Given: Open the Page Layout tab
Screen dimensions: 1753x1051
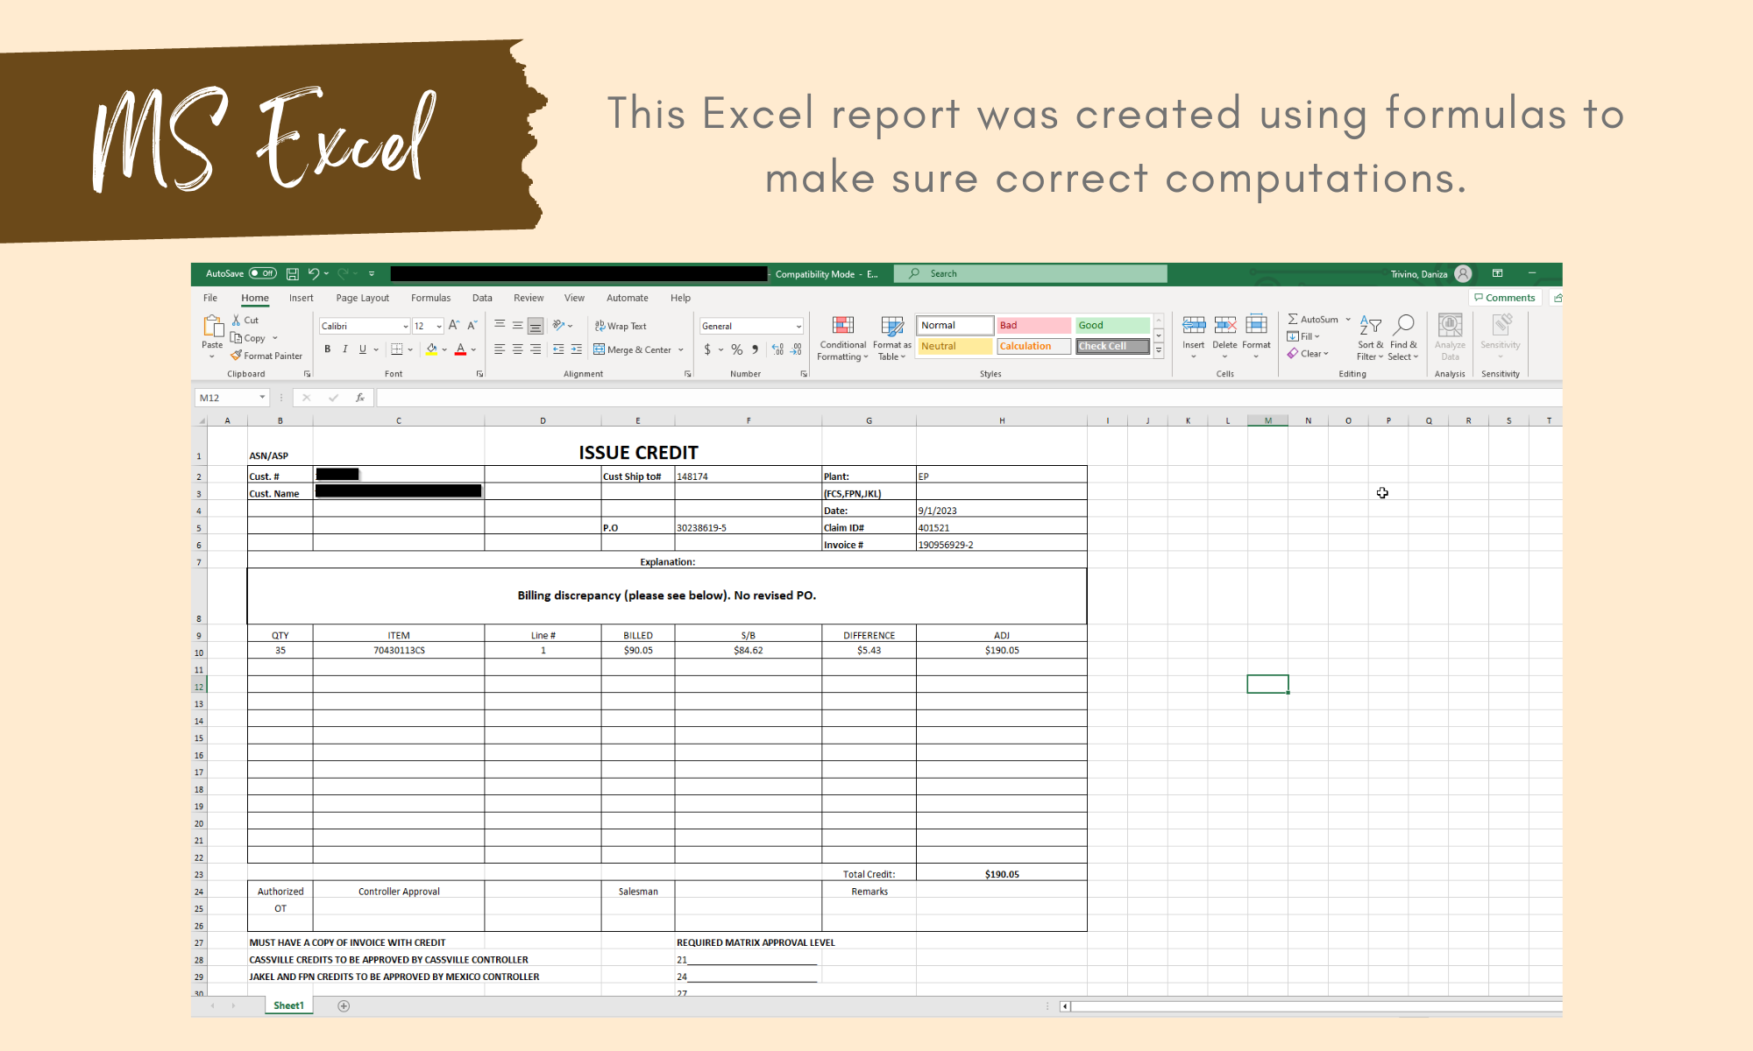Looking at the screenshot, I should [362, 298].
